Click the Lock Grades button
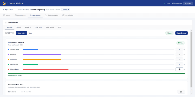 tap(181, 33)
